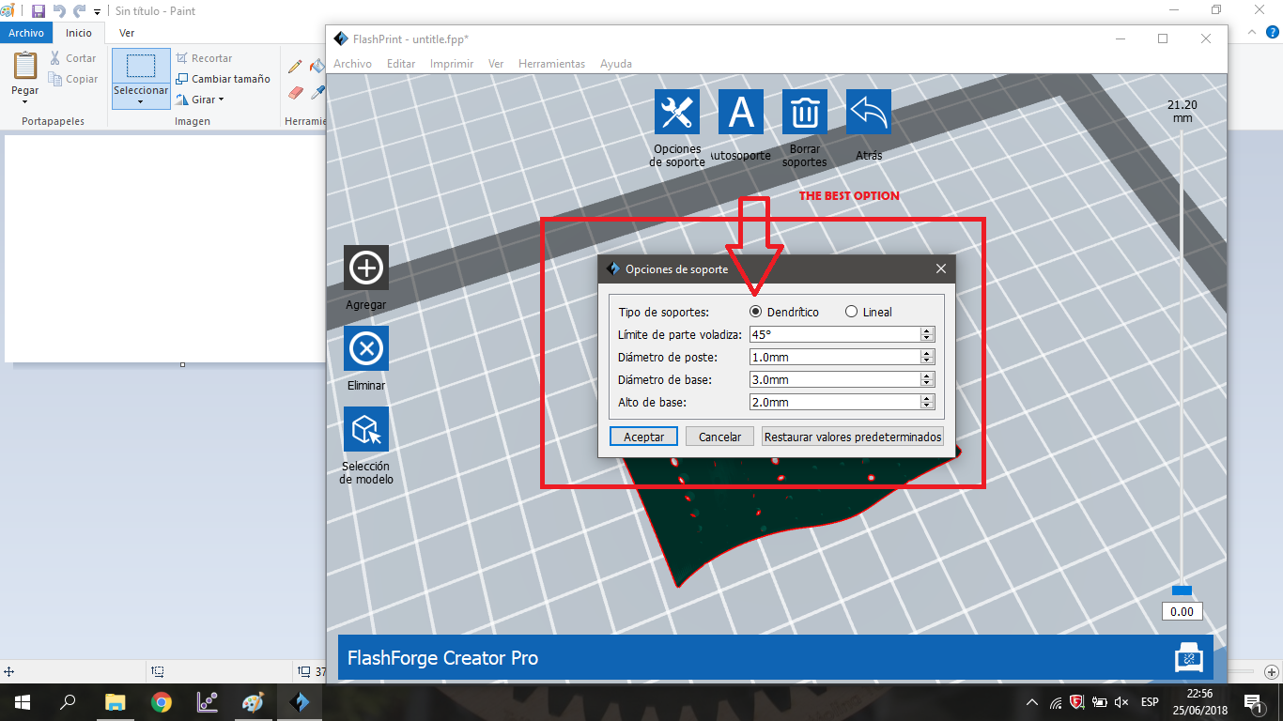Click the Agregar plus icon
Viewport: 1283px width, 721px height.
366,268
